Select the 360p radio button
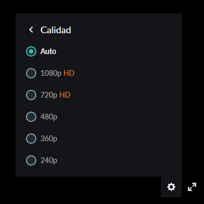The width and height of the screenshot is (204, 204). click(x=31, y=139)
